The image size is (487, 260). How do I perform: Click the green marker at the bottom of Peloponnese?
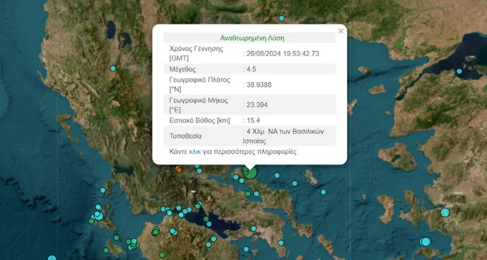162,254
